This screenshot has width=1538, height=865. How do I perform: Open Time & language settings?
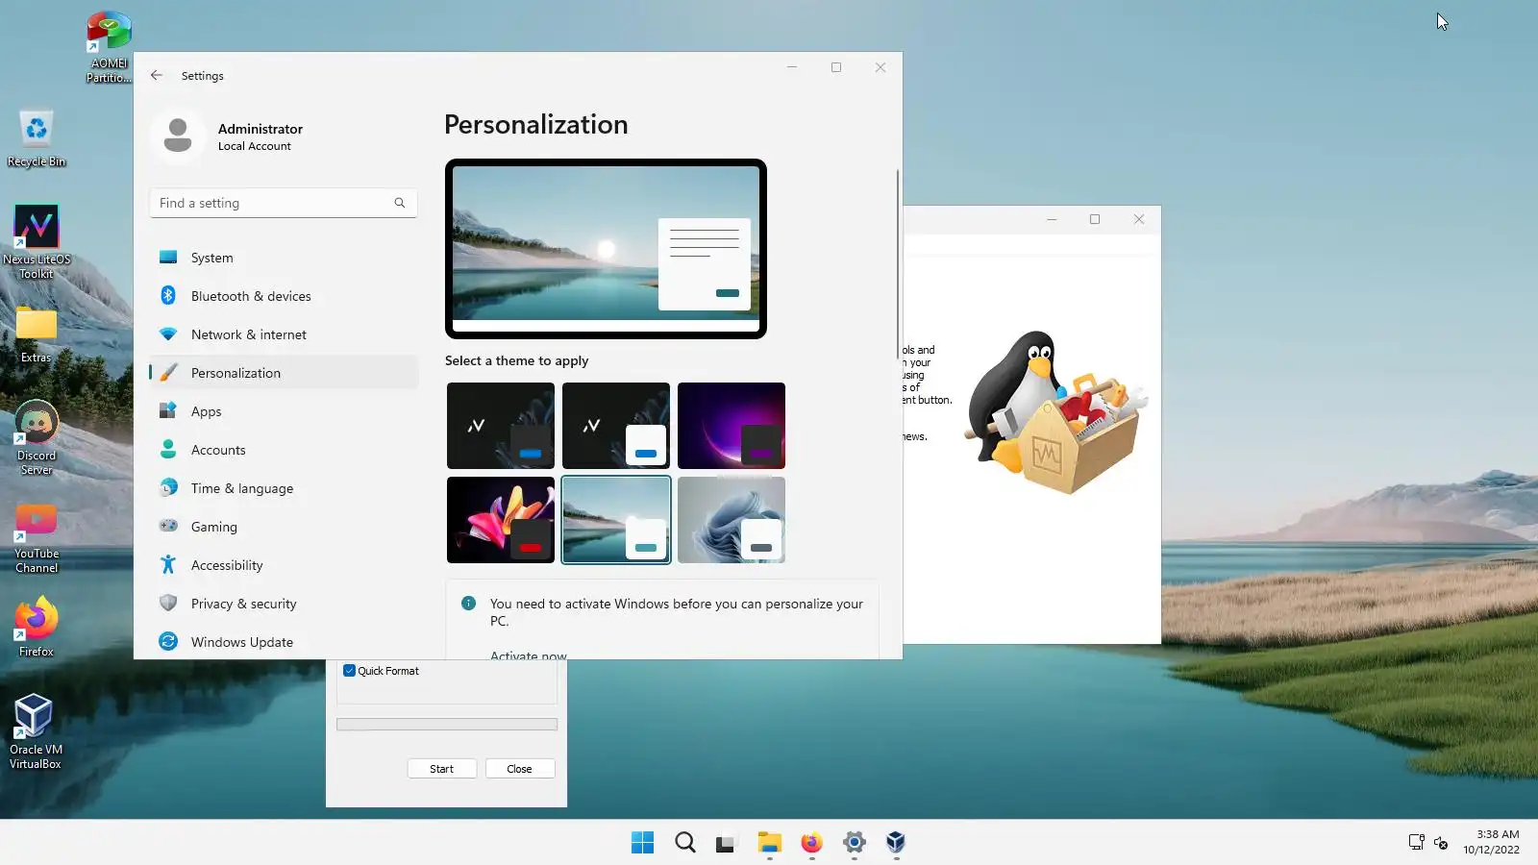284,488
